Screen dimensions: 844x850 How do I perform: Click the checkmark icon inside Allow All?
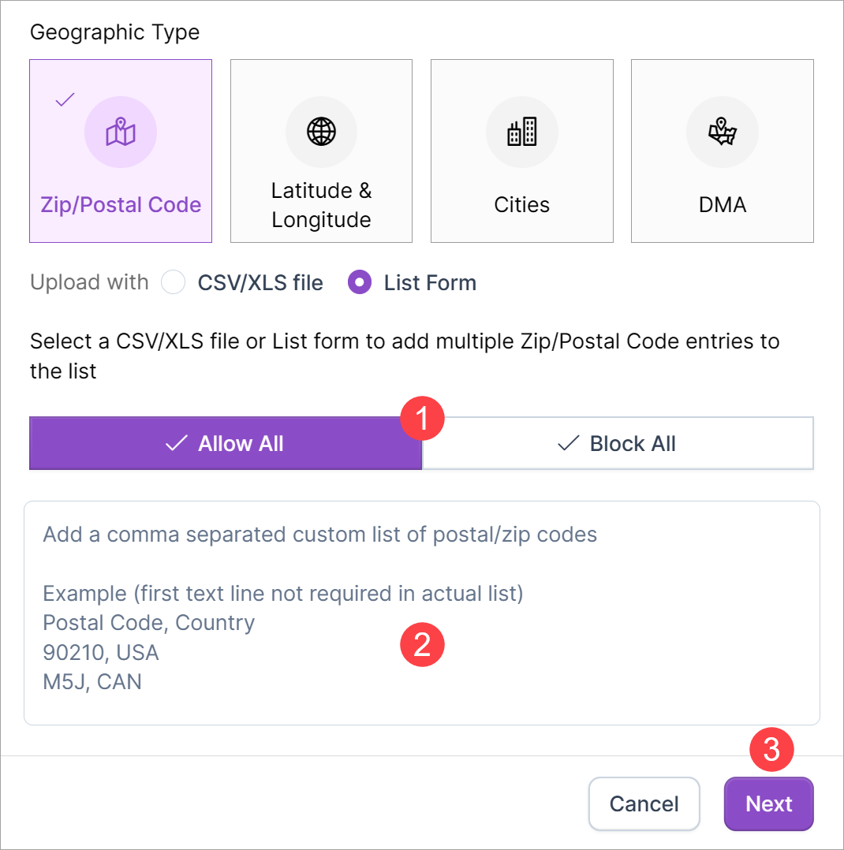[x=176, y=444]
